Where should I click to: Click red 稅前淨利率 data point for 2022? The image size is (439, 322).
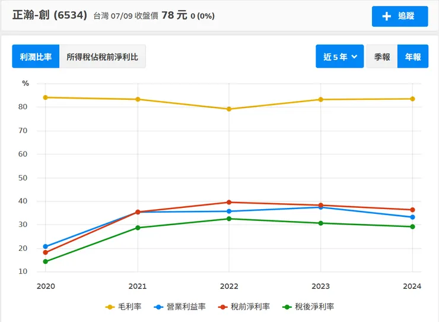[x=229, y=203]
